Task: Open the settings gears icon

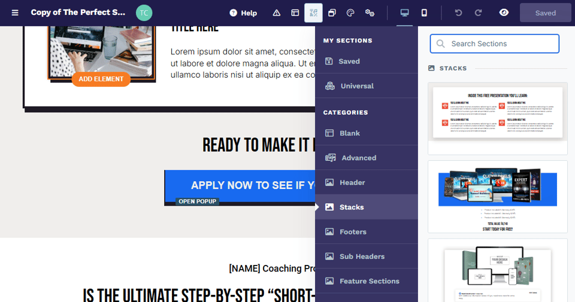Action: point(370,13)
